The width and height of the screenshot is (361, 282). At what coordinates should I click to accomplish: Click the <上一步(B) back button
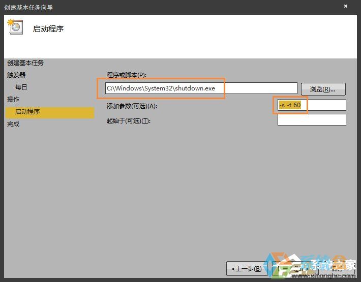[x=246, y=268]
